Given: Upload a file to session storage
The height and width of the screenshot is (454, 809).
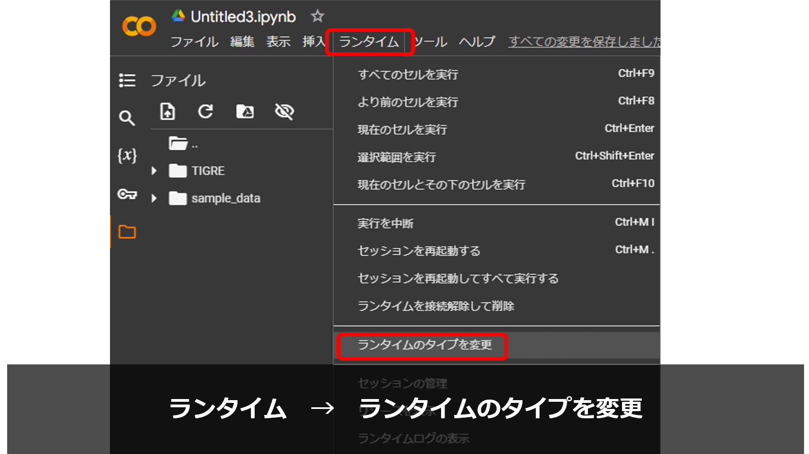Looking at the screenshot, I should tap(167, 112).
